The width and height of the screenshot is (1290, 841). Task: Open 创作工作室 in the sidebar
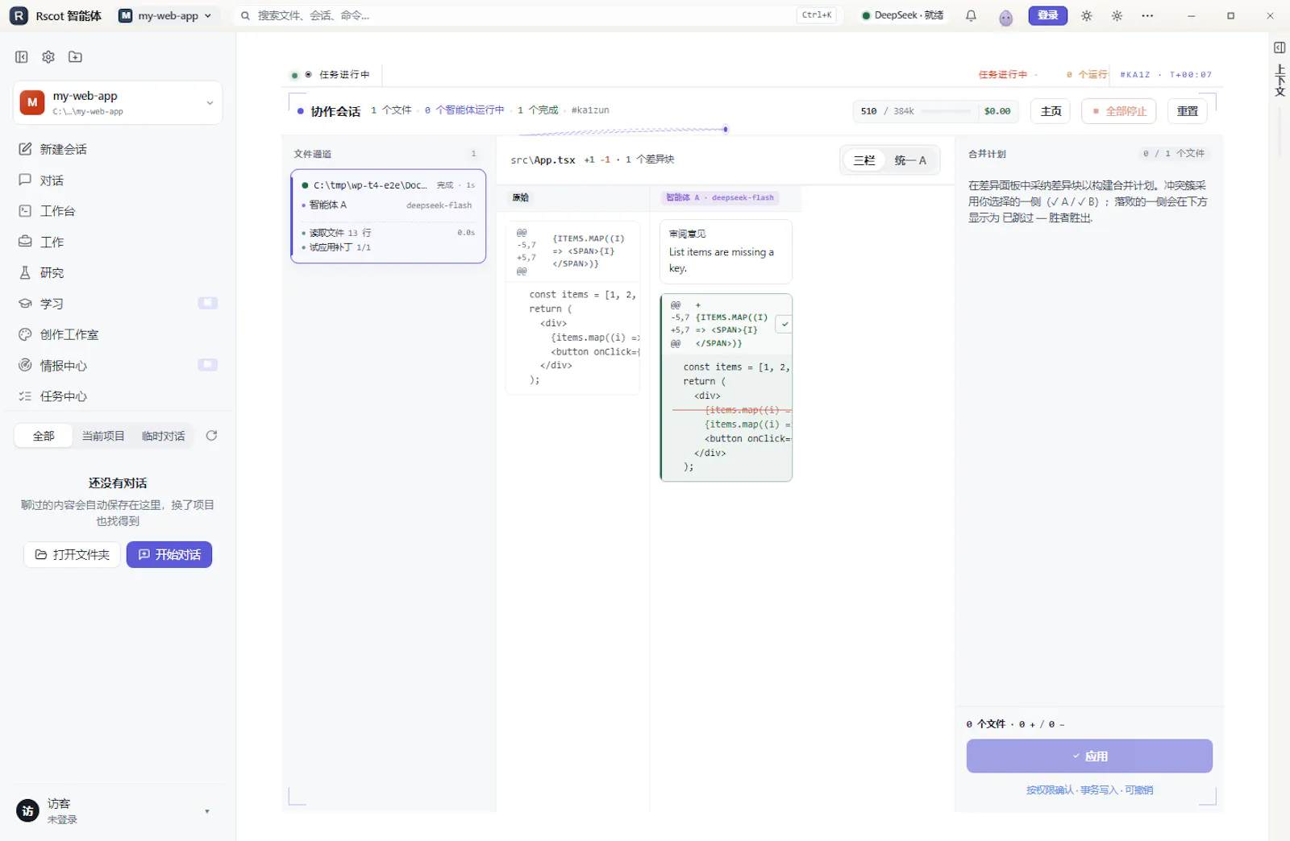pos(118,335)
